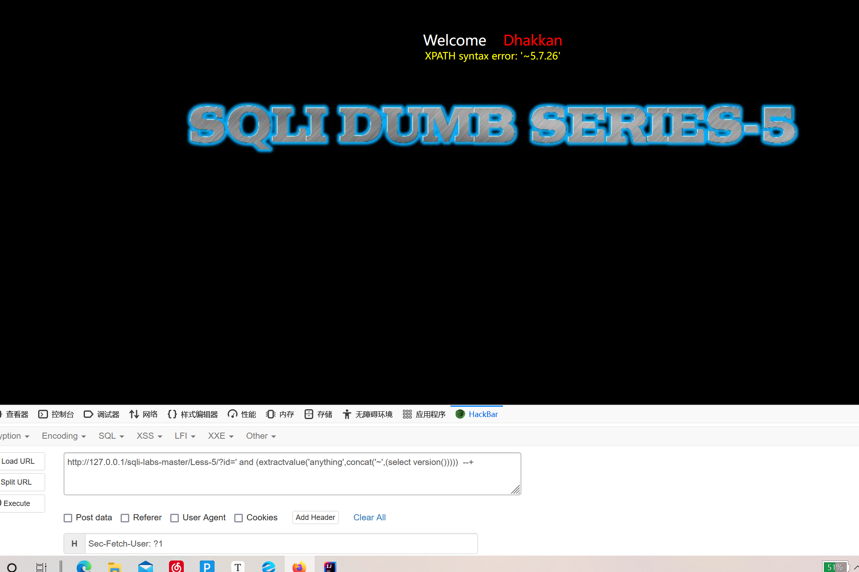The width and height of the screenshot is (859, 572).
Task: Tick the Cookies checkbox
Action: [238, 518]
